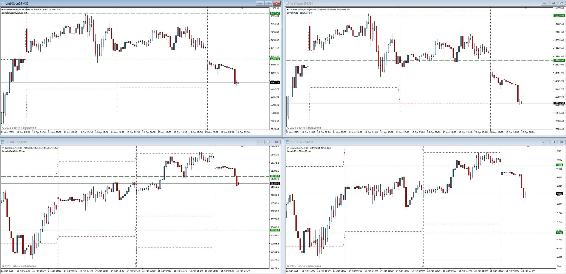Click the Levels-Ger40Jun25.csv indicator label
The height and width of the screenshot is (274, 566).
14,151
